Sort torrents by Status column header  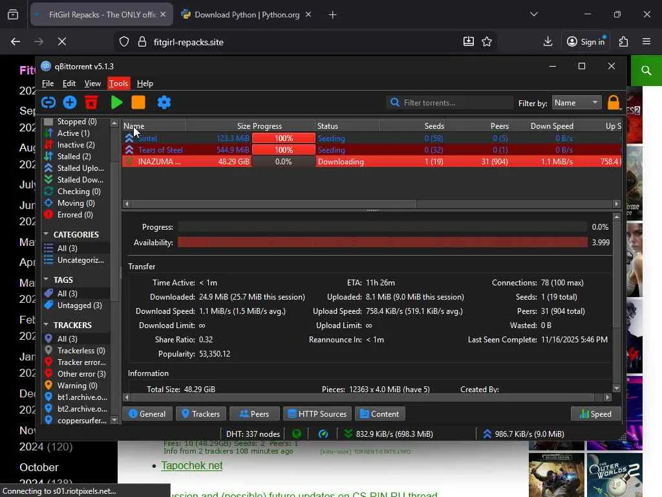click(347, 126)
